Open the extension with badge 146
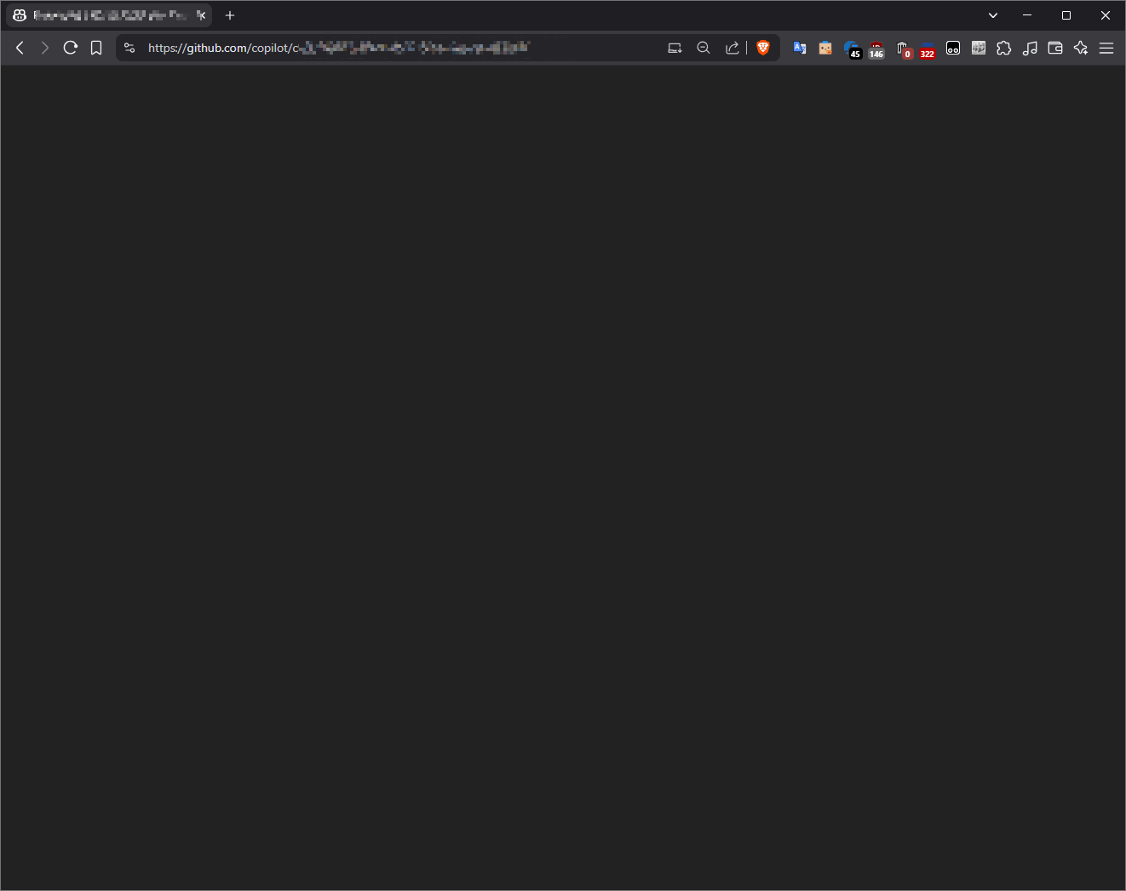The width and height of the screenshot is (1126, 891). tap(876, 49)
